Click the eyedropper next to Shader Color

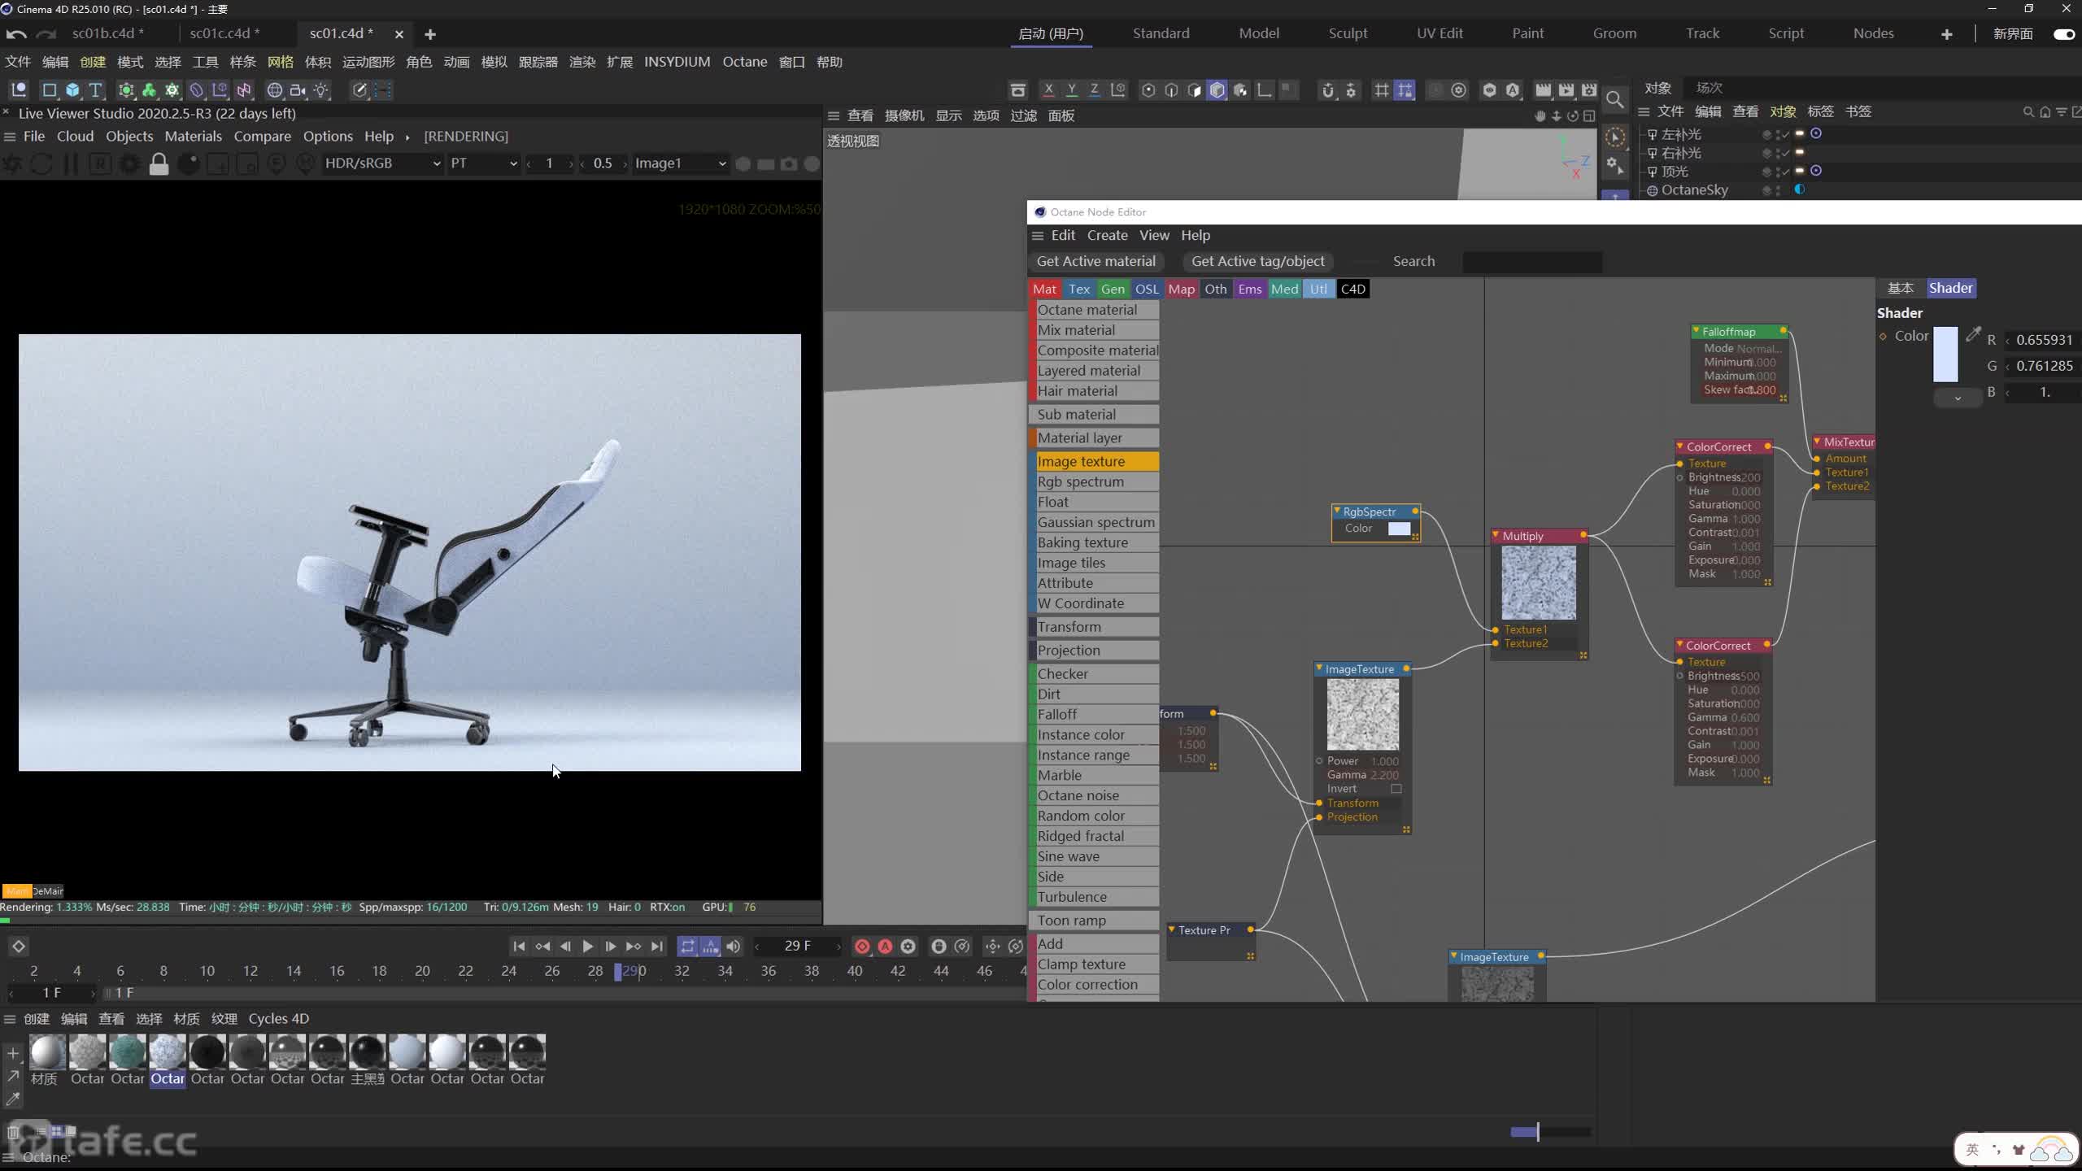pyautogui.click(x=1973, y=334)
